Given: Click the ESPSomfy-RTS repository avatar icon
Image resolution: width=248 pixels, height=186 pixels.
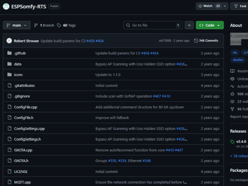Looking at the screenshot, I should 6,6.
